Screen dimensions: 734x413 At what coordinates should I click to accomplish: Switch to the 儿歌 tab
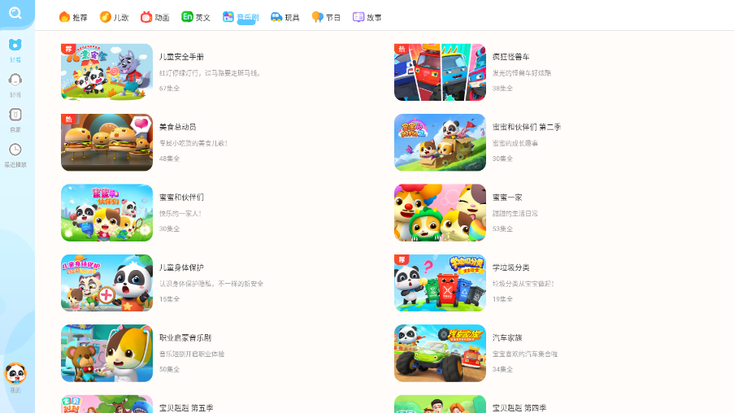click(x=115, y=17)
